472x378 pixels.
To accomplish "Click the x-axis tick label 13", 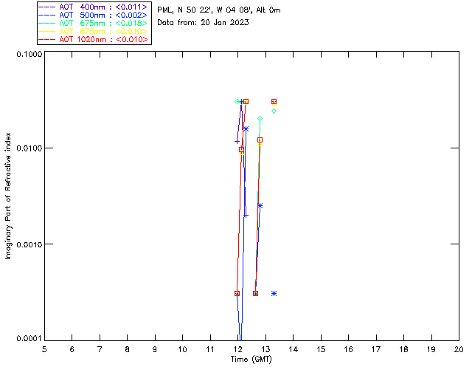I will (x=265, y=349).
